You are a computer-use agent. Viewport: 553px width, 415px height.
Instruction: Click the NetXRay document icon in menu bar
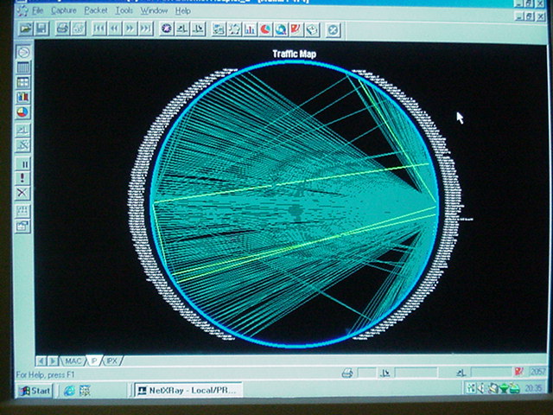[22, 10]
